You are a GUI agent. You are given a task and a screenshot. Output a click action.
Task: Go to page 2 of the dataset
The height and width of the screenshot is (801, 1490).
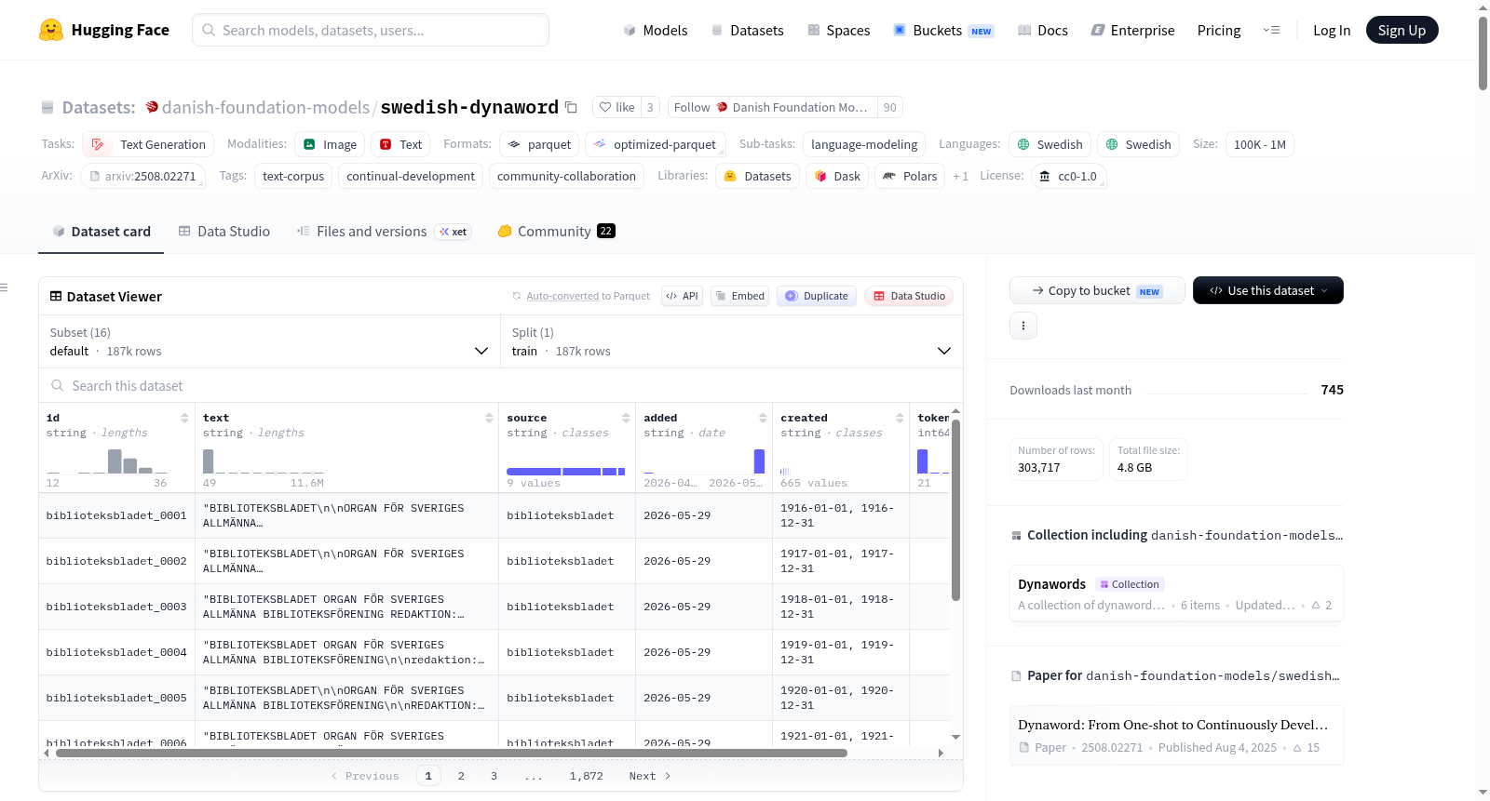pos(461,776)
